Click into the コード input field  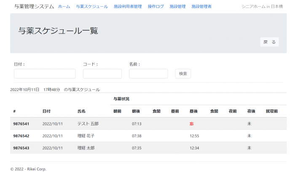point(102,74)
